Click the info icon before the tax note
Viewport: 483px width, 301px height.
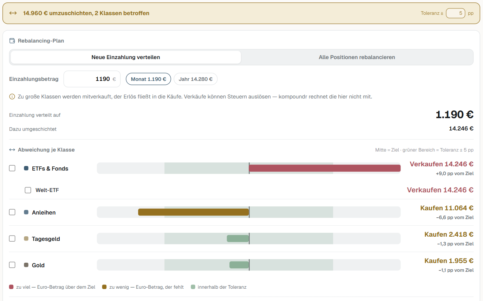(12, 96)
